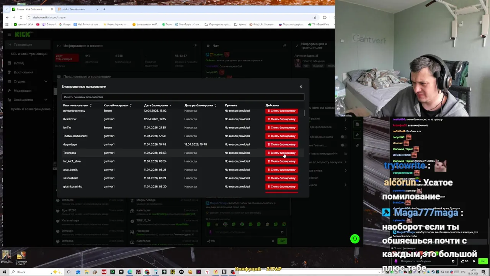The height and width of the screenshot is (276, 490).
Task: Open browser tab search dropdown
Action: [7, 9]
